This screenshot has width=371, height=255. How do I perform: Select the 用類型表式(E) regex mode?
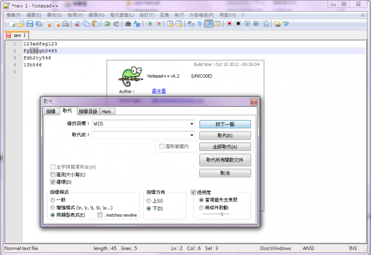(x=53, y=215)
